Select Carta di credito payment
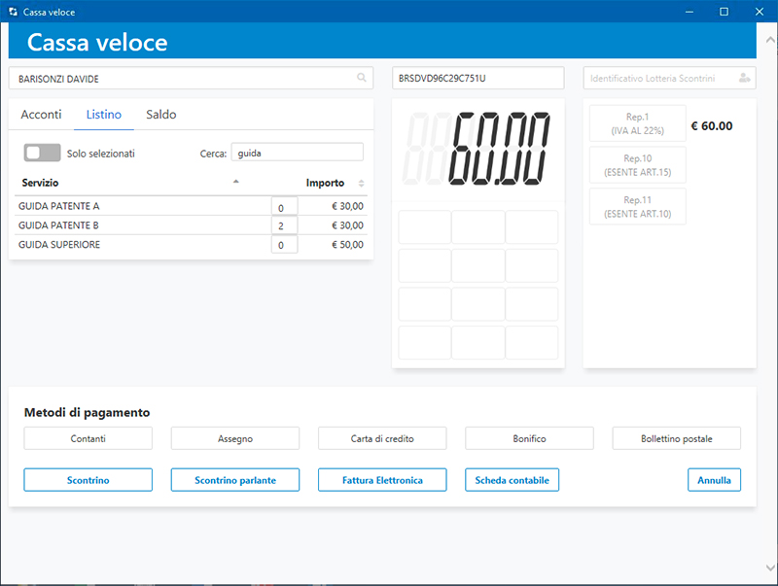 382,438
